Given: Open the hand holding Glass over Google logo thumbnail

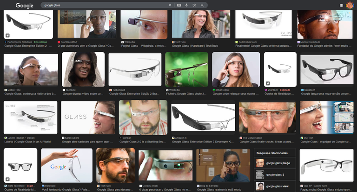Looking at the screenshot, I should pyautogui.click(x=67, y=166).
